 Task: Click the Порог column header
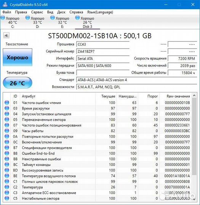[149, 96]
